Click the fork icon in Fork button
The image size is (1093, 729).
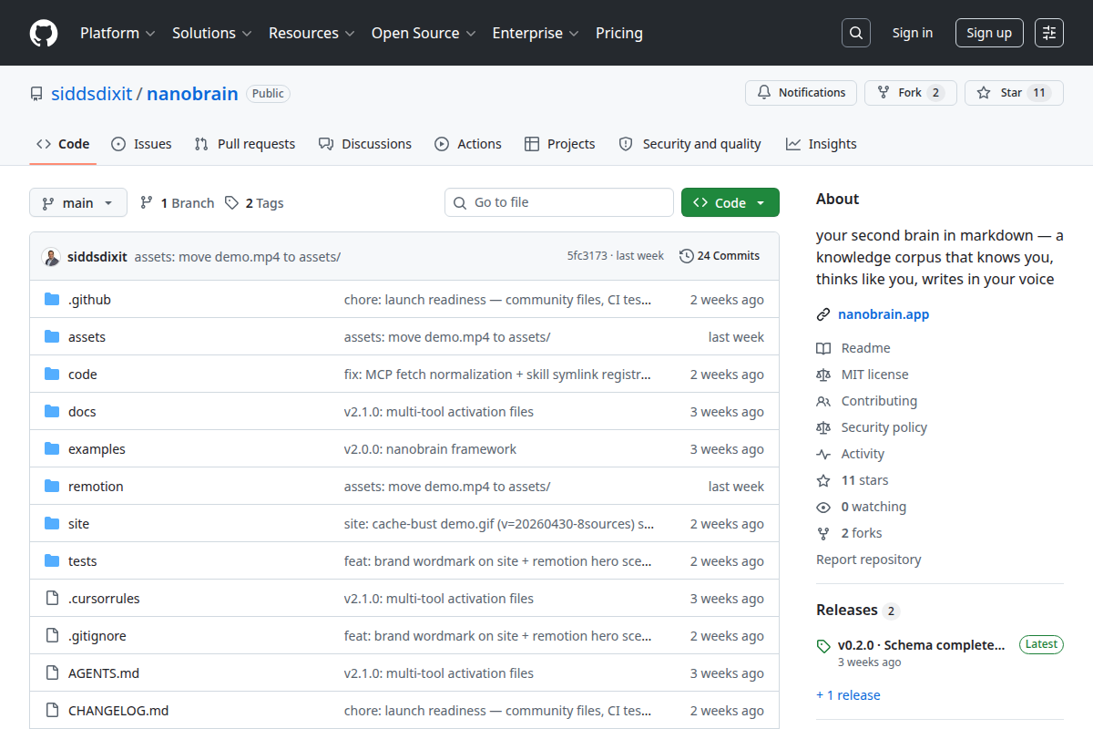pyautogui.click(x=883, y=93)
